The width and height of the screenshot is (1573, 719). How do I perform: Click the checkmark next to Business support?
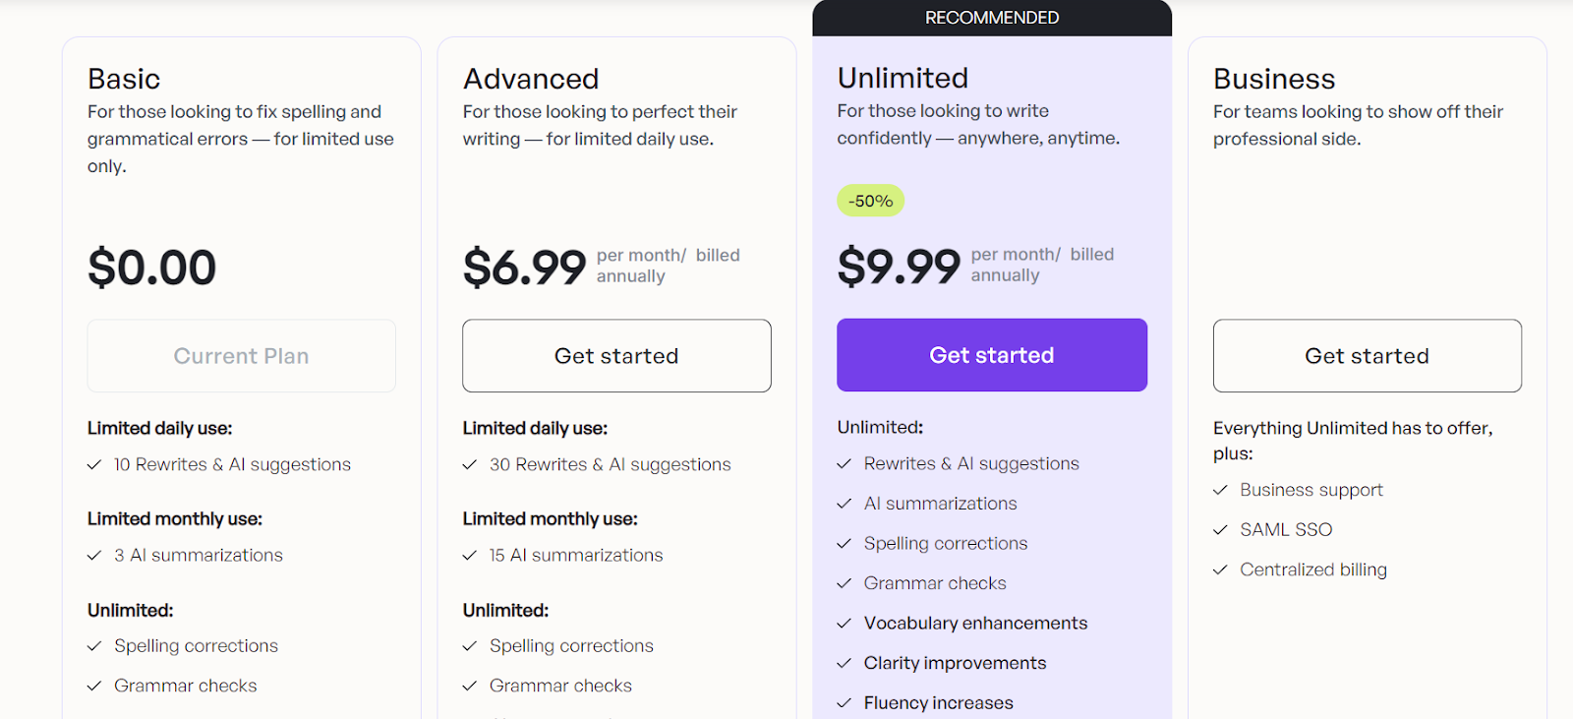1221,489
